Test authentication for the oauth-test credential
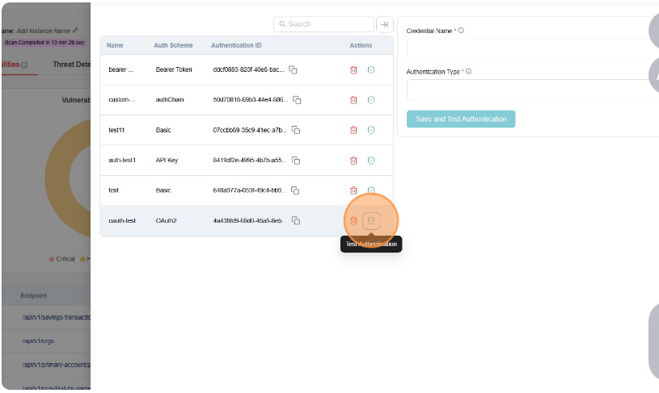Screen dimensions: 659x393 [x=371, y=220]
